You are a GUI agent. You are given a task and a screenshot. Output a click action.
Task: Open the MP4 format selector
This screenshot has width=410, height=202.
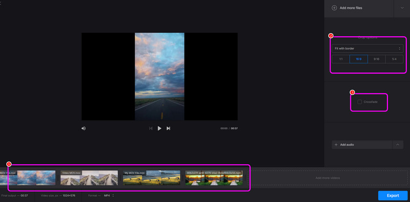tap(109, 195)
